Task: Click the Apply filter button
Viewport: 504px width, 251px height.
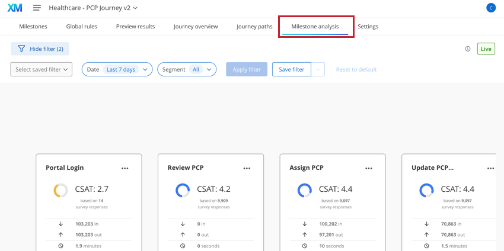Action: [247, 69]
